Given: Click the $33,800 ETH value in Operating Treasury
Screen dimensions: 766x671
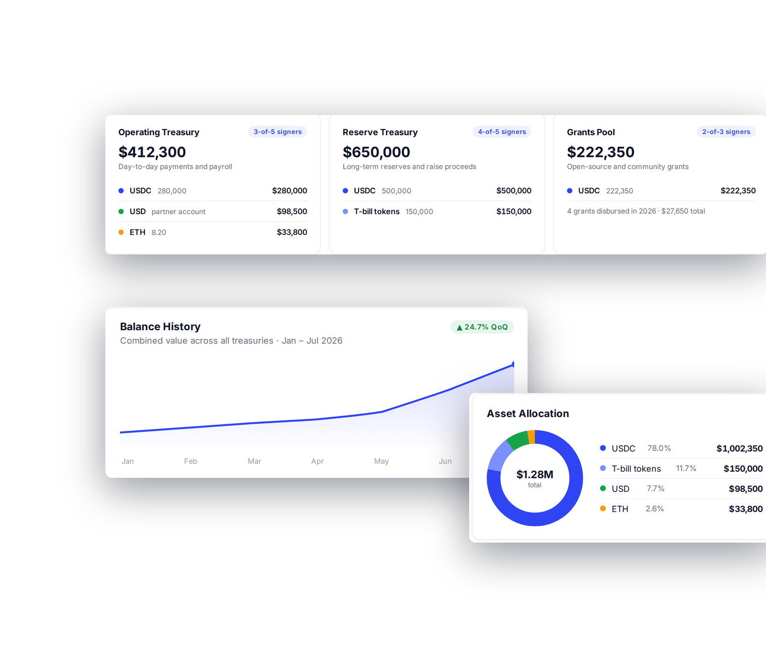Looking at the screenshot, I should (x=292, y=232).
